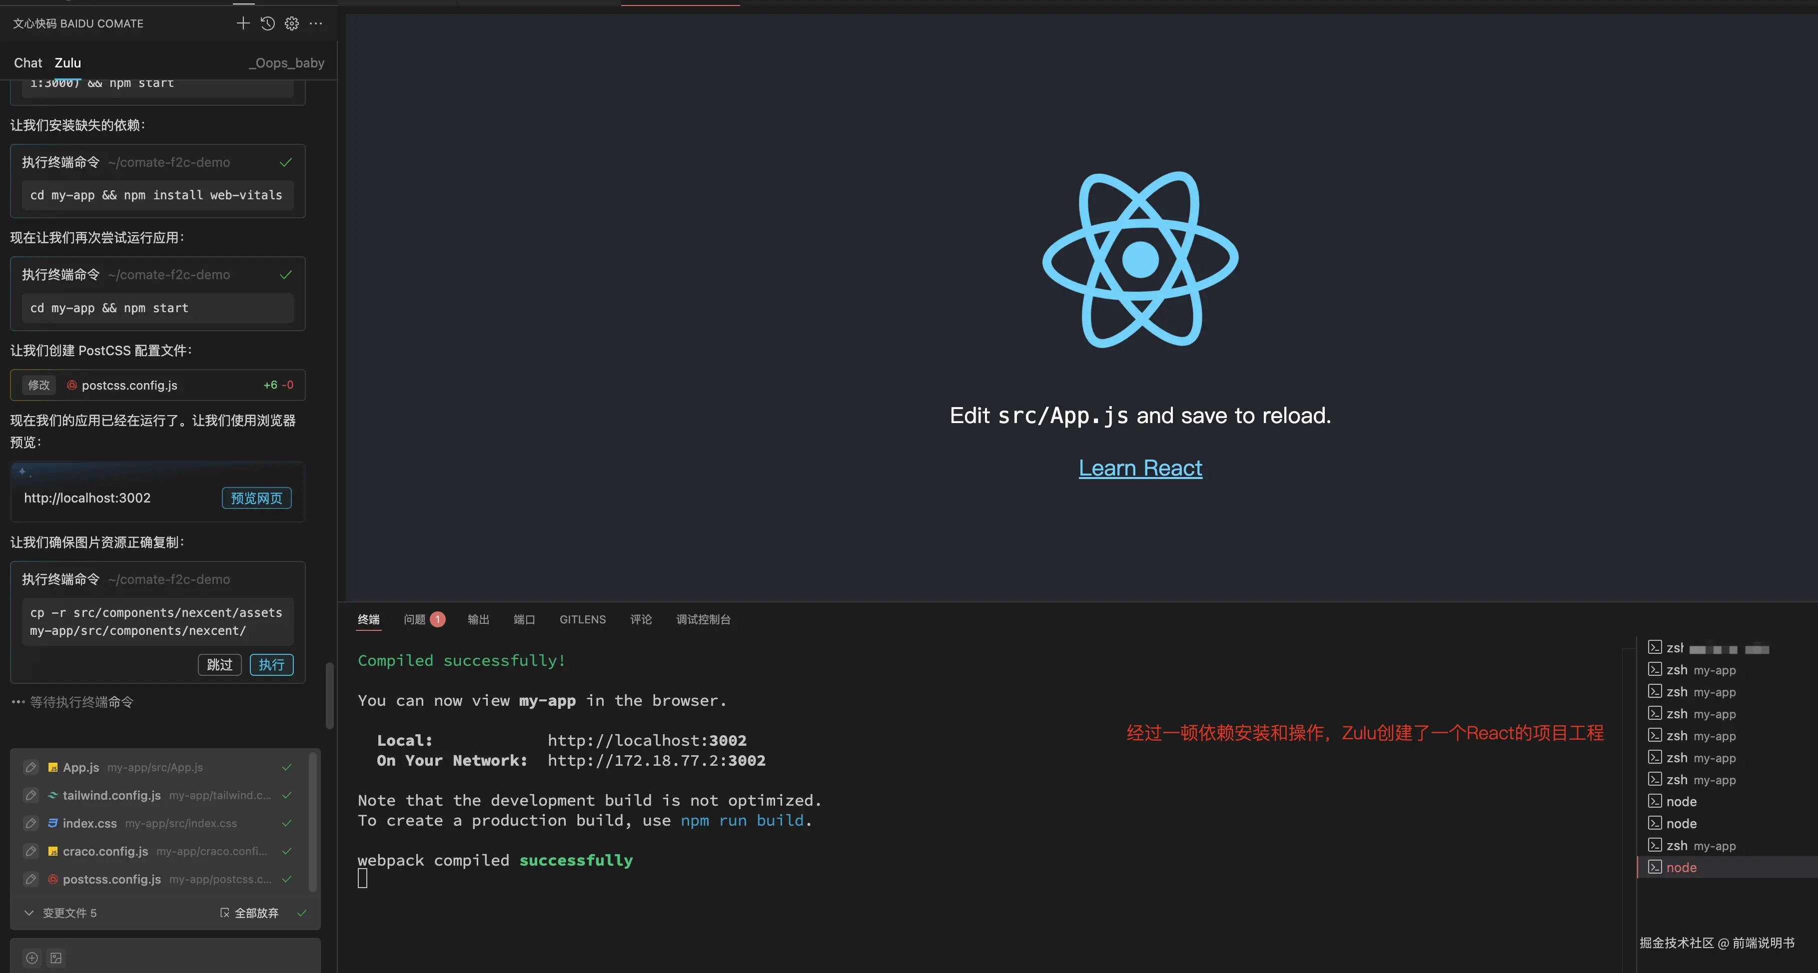
Task: Click the add context plus-circle icon
Action: click(x=32, y=958)
